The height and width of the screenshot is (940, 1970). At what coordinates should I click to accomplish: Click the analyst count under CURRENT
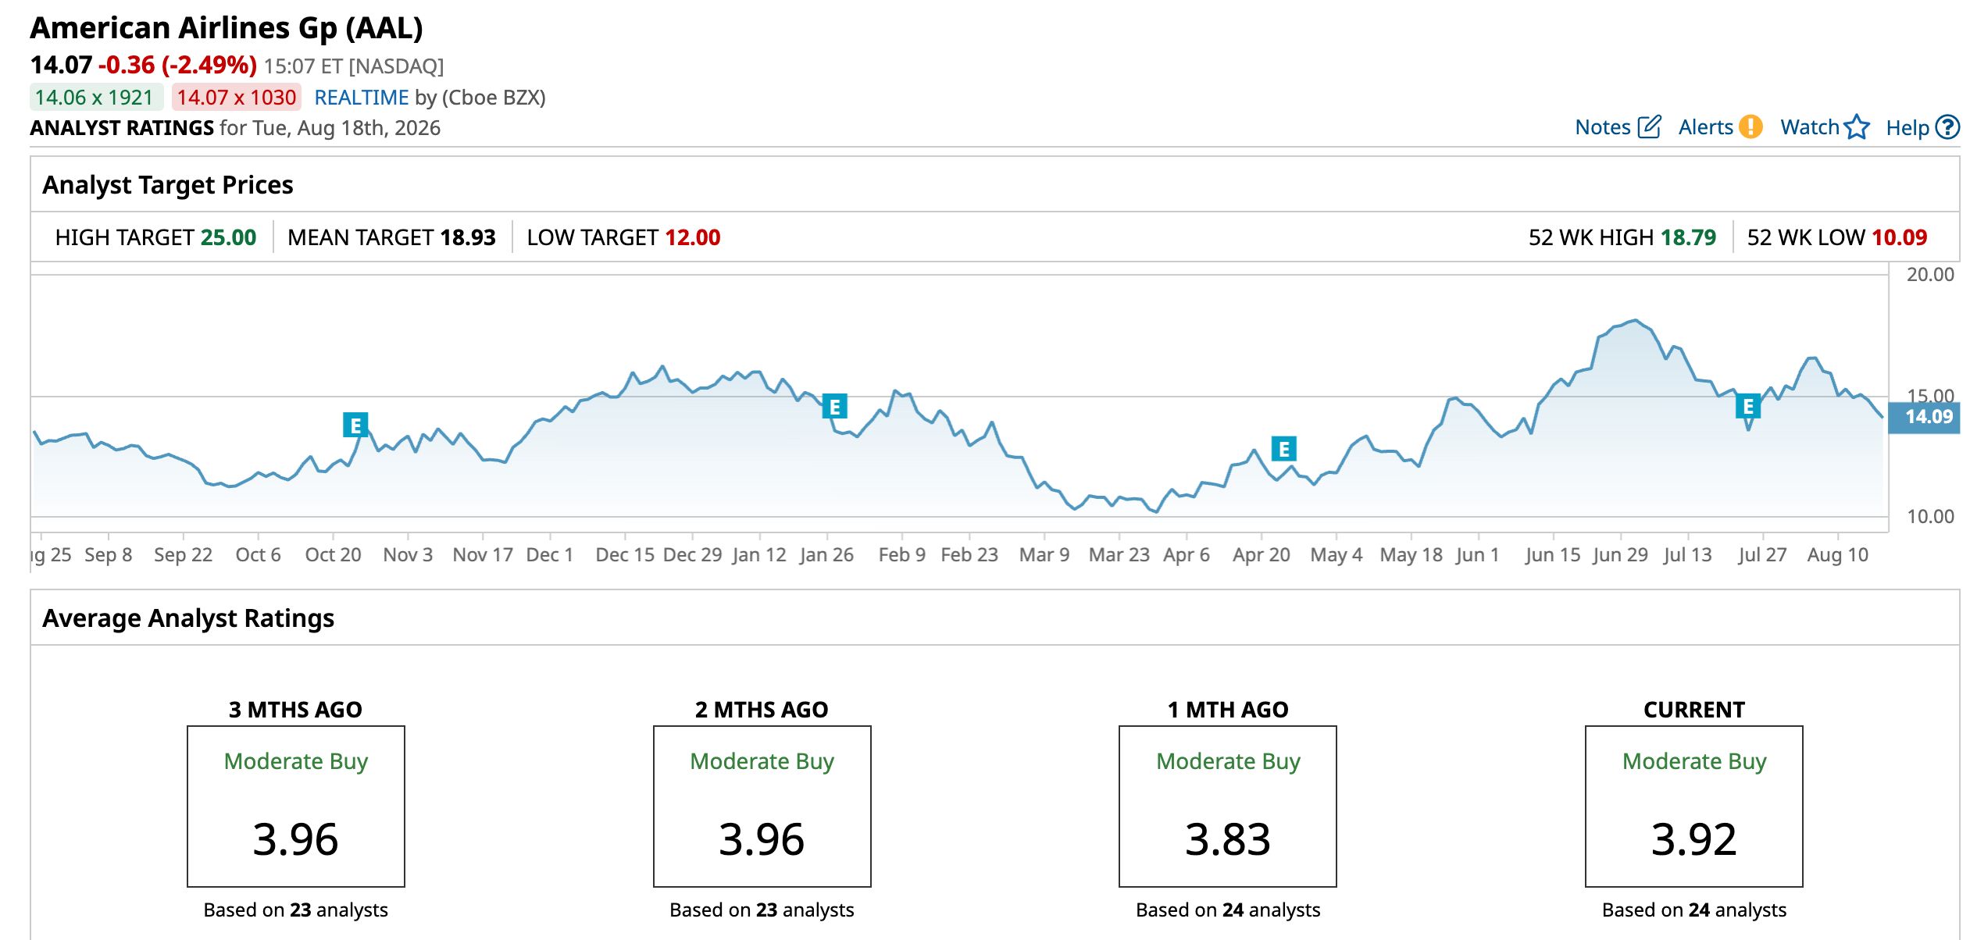point(1694,910)
